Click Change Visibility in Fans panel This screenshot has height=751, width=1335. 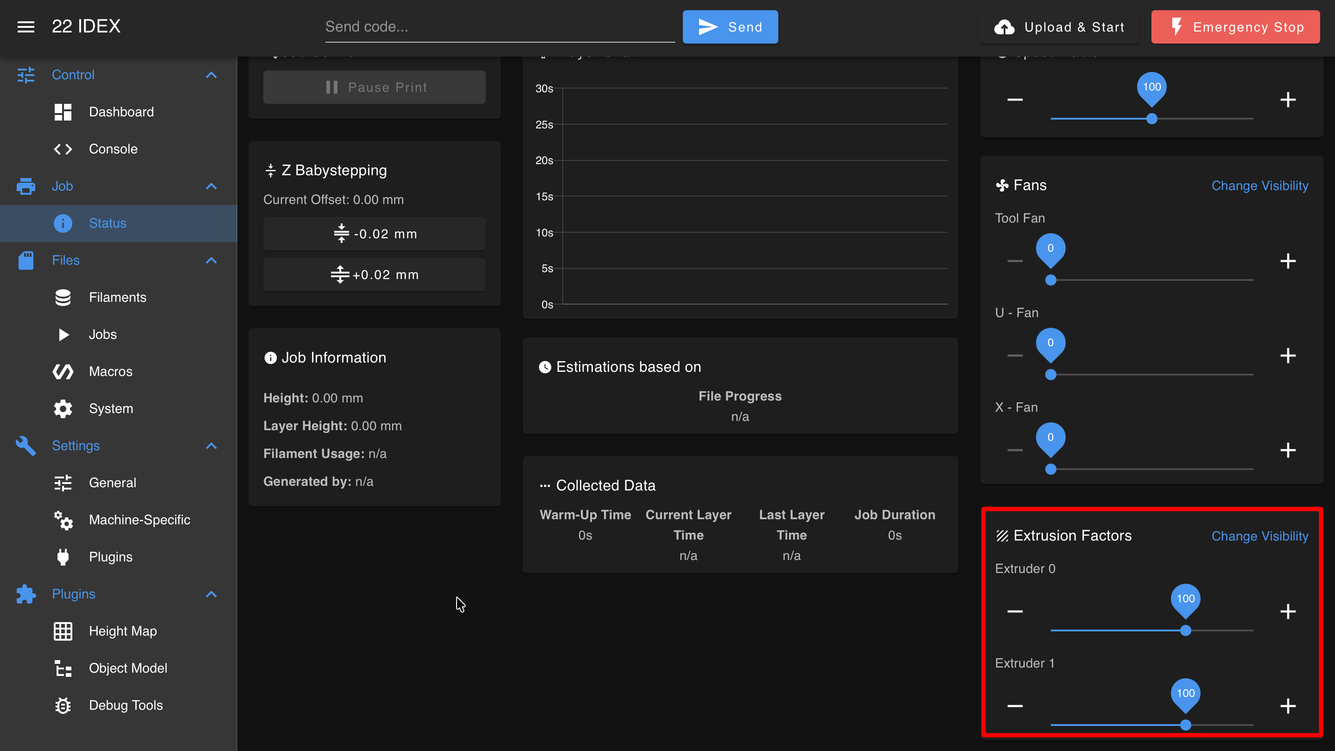[x=1260, y=185]
